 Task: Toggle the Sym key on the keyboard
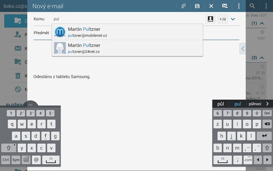click(x=16, y=160)
